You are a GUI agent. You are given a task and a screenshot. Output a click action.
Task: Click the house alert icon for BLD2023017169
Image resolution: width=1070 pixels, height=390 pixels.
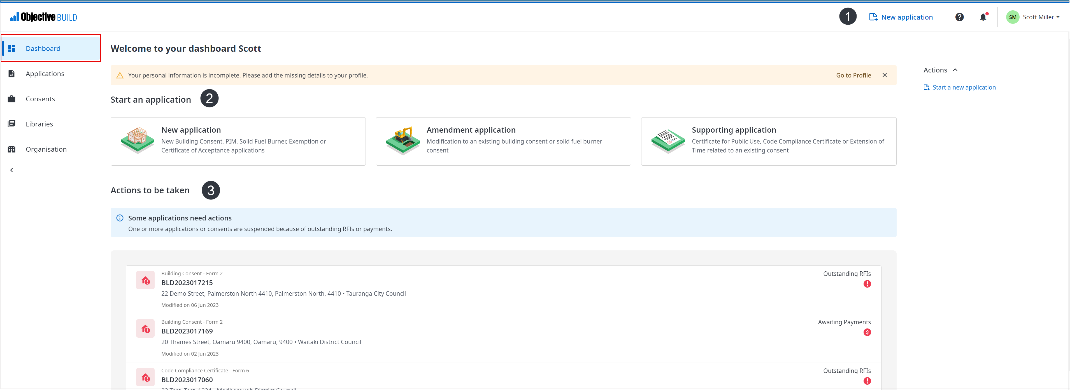point(145,329)
